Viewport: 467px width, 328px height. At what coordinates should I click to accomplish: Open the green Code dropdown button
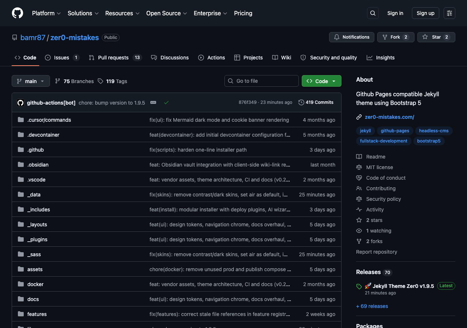coord(321,81)
